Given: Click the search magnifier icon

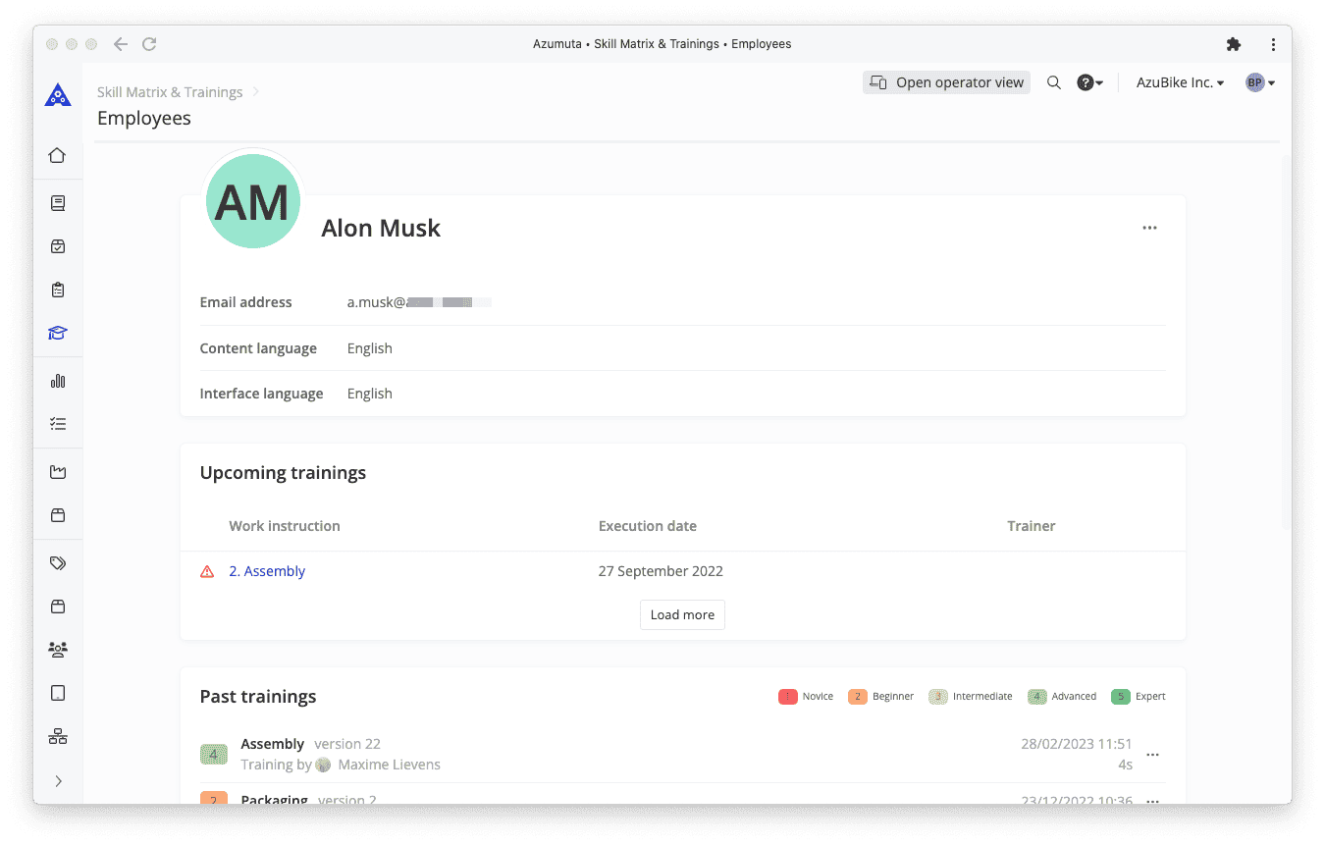Looking at the screenshot, I should 1053,82.
